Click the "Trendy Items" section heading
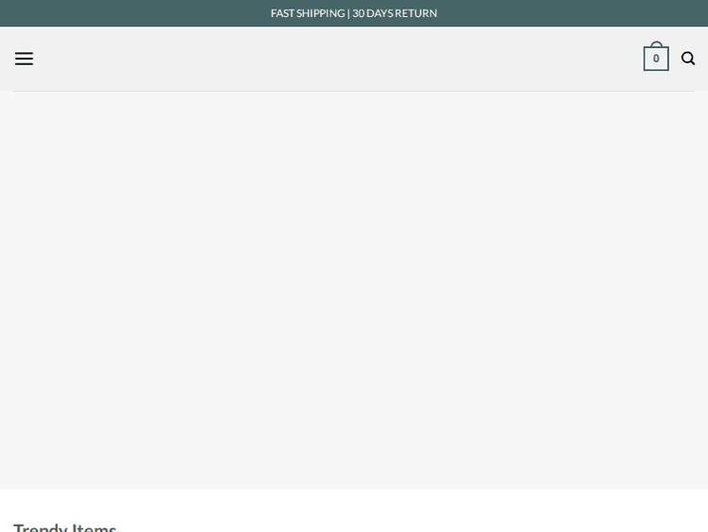The image size is (708, 532). tap(65, 525)
